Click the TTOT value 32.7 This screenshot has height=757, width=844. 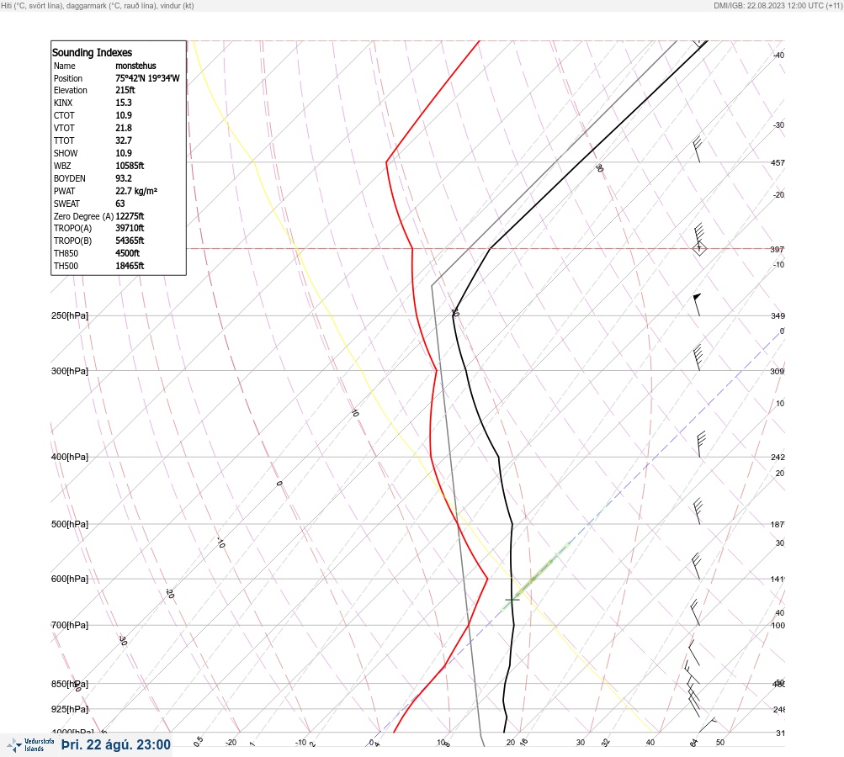point(123,140)
